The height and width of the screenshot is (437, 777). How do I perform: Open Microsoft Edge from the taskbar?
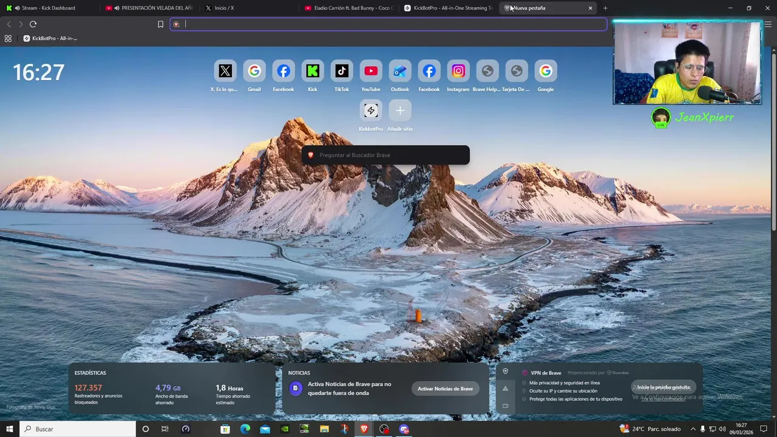(245, 429)
